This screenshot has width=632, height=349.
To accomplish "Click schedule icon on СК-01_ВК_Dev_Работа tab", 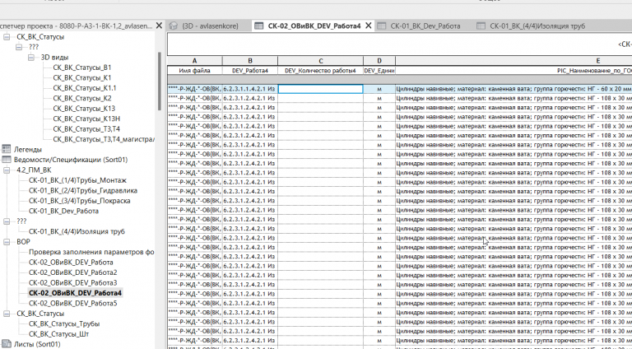I will point(381,26).
